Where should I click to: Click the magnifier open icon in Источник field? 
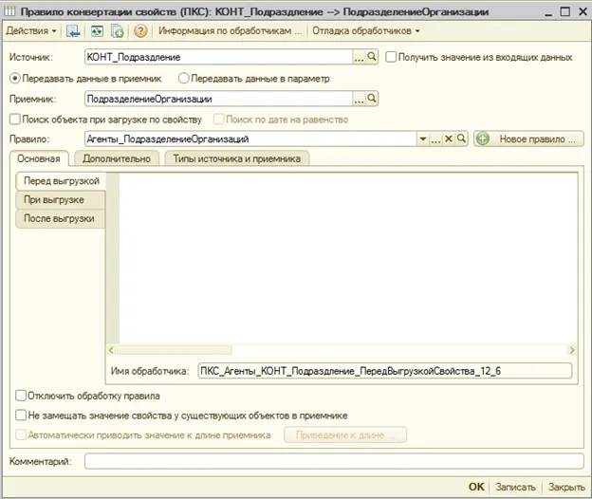tap(372, 57)
